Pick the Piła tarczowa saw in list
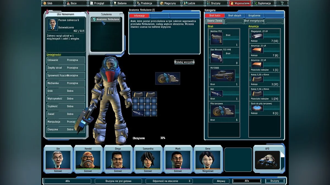Viewport: 330px width, 185px height. click(223, 111)
